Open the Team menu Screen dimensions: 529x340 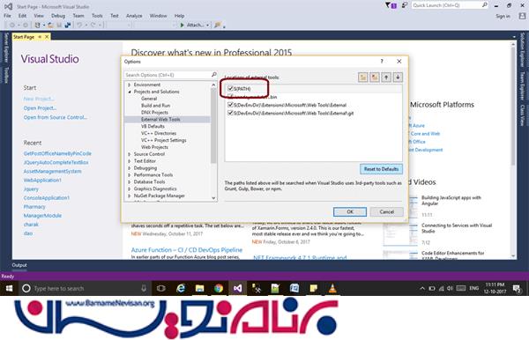click(78, 16)
